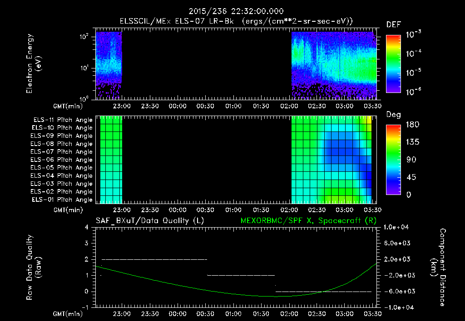Select the "ELS-09 Pitch Angle" row label
The width and height of the screenshot is (465, 321).
[x=61, y=136]
